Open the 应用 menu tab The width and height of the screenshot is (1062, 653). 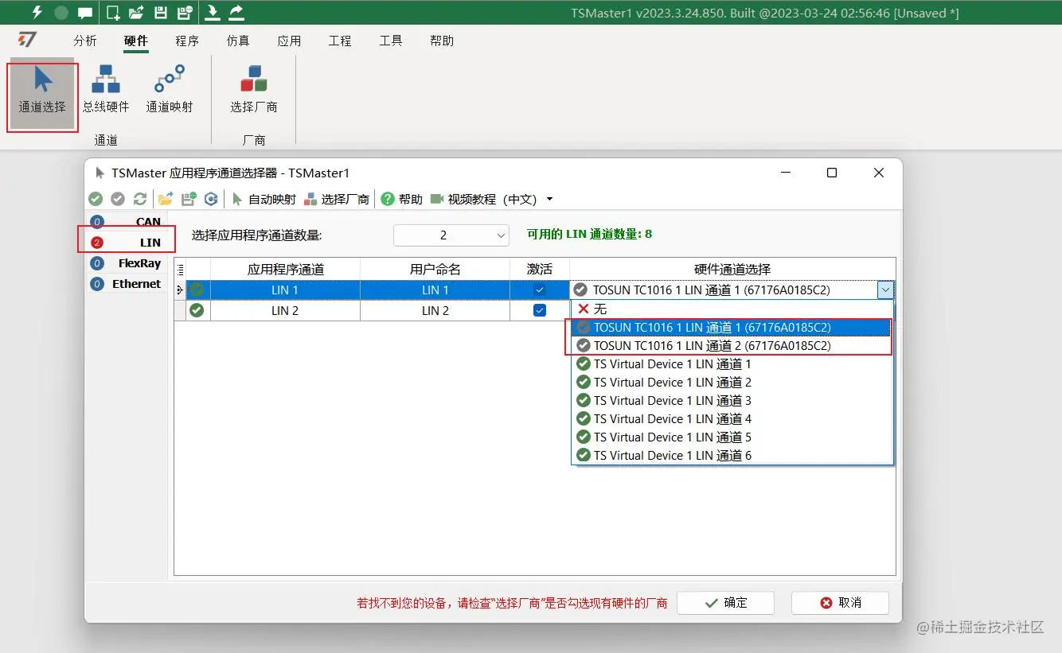pos(289,41)
